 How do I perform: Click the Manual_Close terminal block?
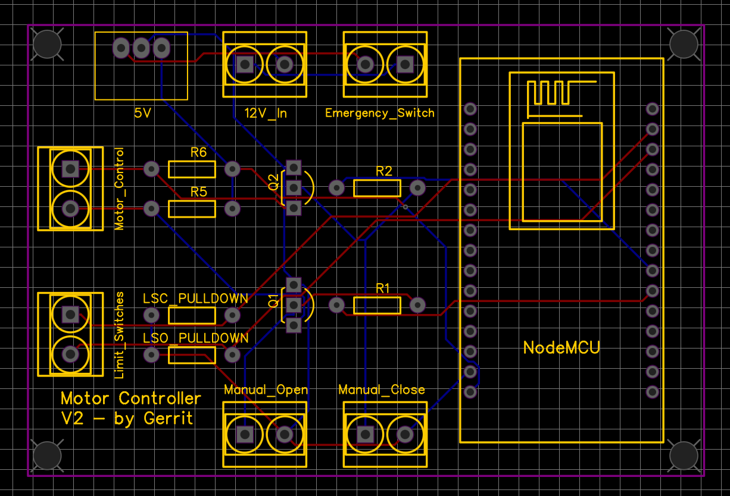tap(385, 434)
